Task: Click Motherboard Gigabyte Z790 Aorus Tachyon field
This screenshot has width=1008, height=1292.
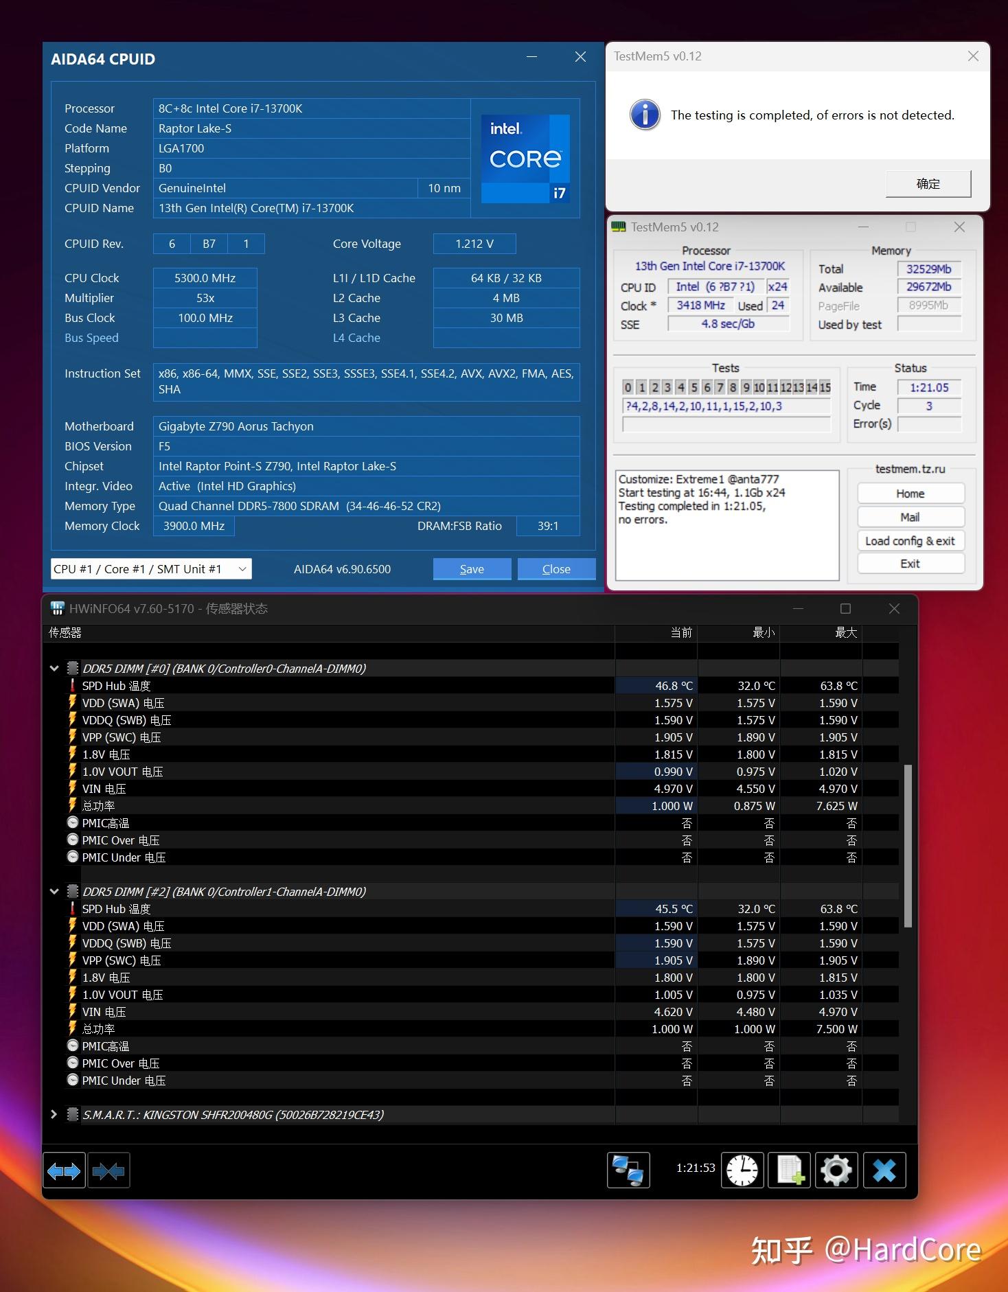Action: [x=367, y=426]
